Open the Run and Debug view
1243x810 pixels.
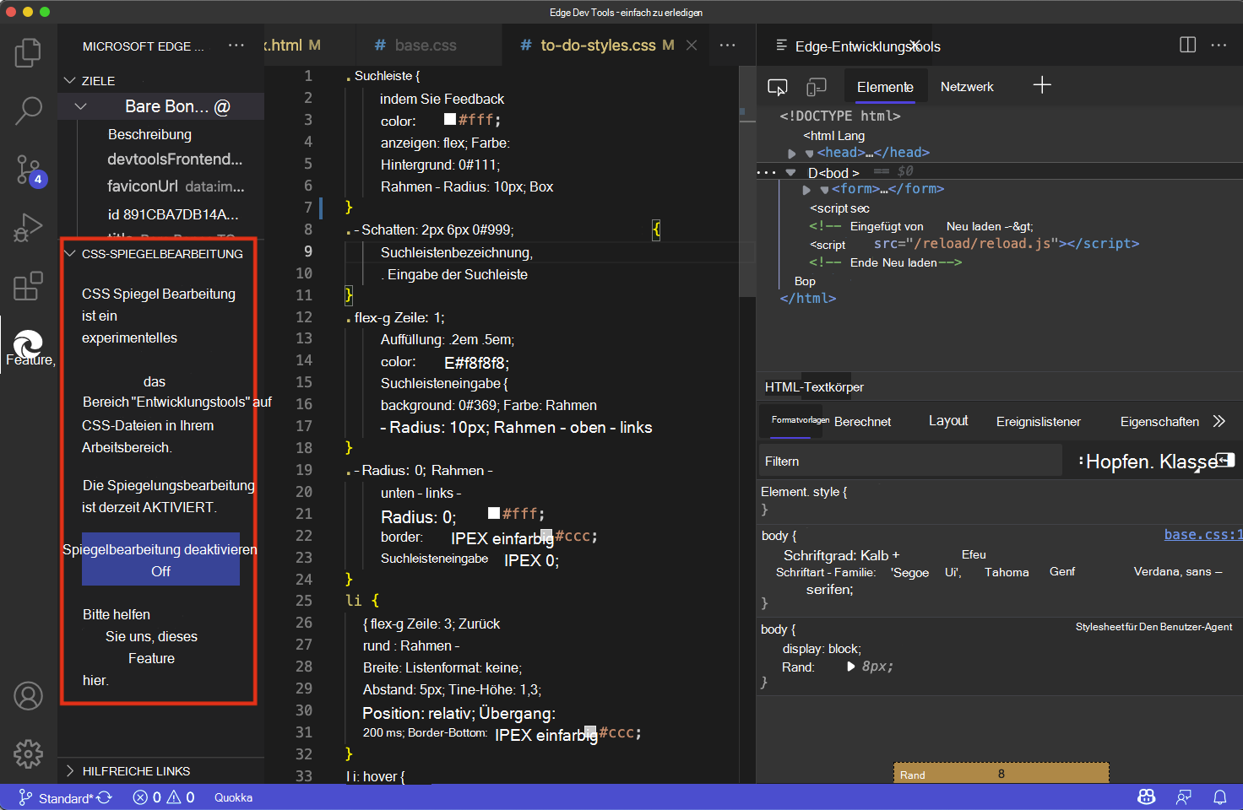[x=28, y=228]
